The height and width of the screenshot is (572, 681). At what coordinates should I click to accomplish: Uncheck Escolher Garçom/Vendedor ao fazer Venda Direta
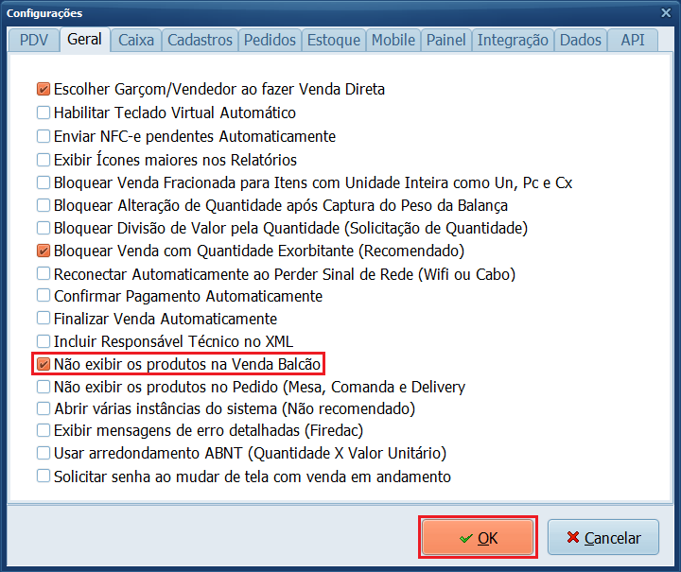[44, 90]
